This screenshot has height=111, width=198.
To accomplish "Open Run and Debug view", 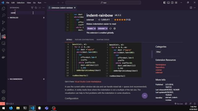I will tap(3, 29).
